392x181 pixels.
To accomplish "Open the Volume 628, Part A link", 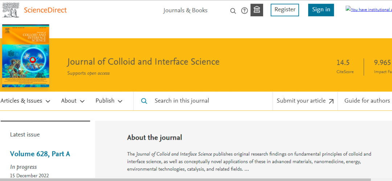I will (x=40, y=154).
